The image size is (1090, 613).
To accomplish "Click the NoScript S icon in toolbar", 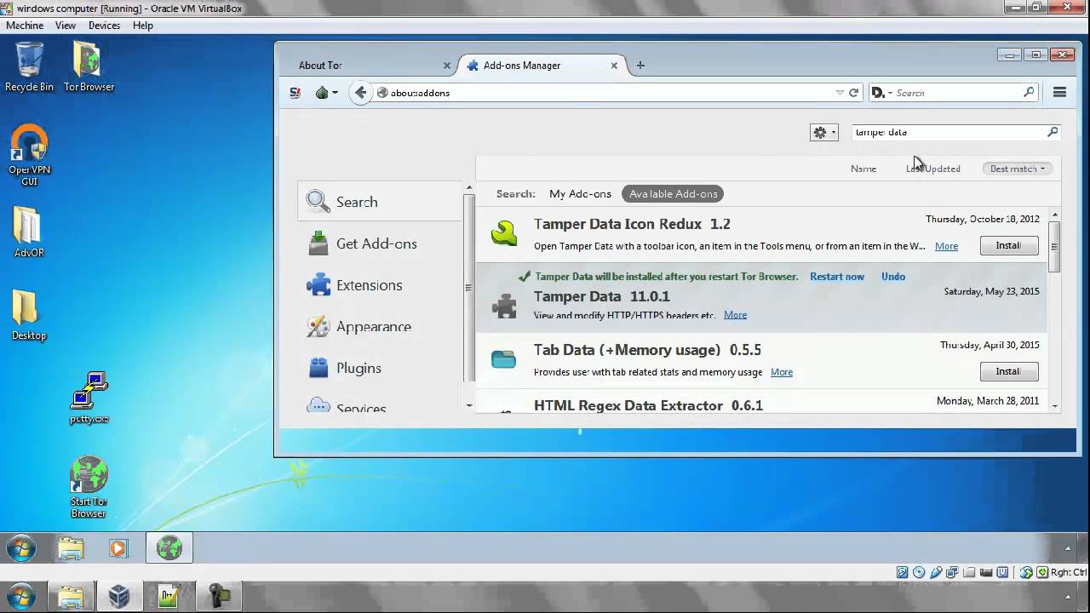I will tap(295, 93).
